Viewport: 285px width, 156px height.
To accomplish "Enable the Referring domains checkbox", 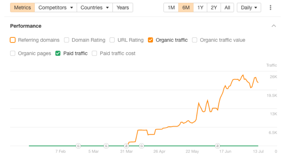I will pyautogui.click(x=12, y=40).
